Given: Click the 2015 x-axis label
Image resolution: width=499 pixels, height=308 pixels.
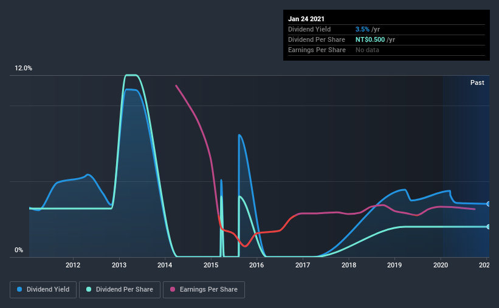Looking at the screenshot, I should pyautogui.click(x=211, y=265).
